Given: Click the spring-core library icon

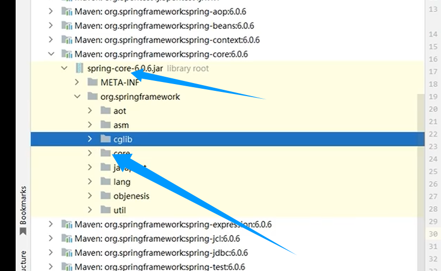Looking at the screenshot, I should [x=67, y=54].
